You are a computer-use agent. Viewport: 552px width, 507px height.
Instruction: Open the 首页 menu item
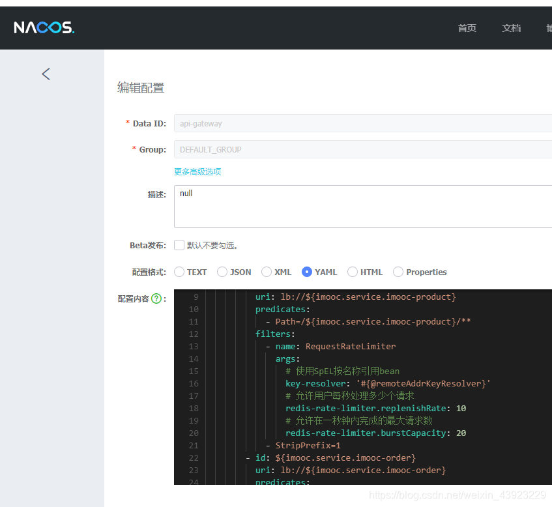click(467, 28)
